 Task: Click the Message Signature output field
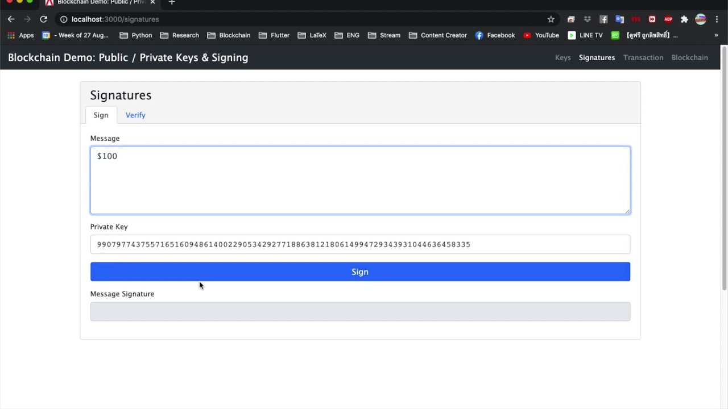click(360, 311)
